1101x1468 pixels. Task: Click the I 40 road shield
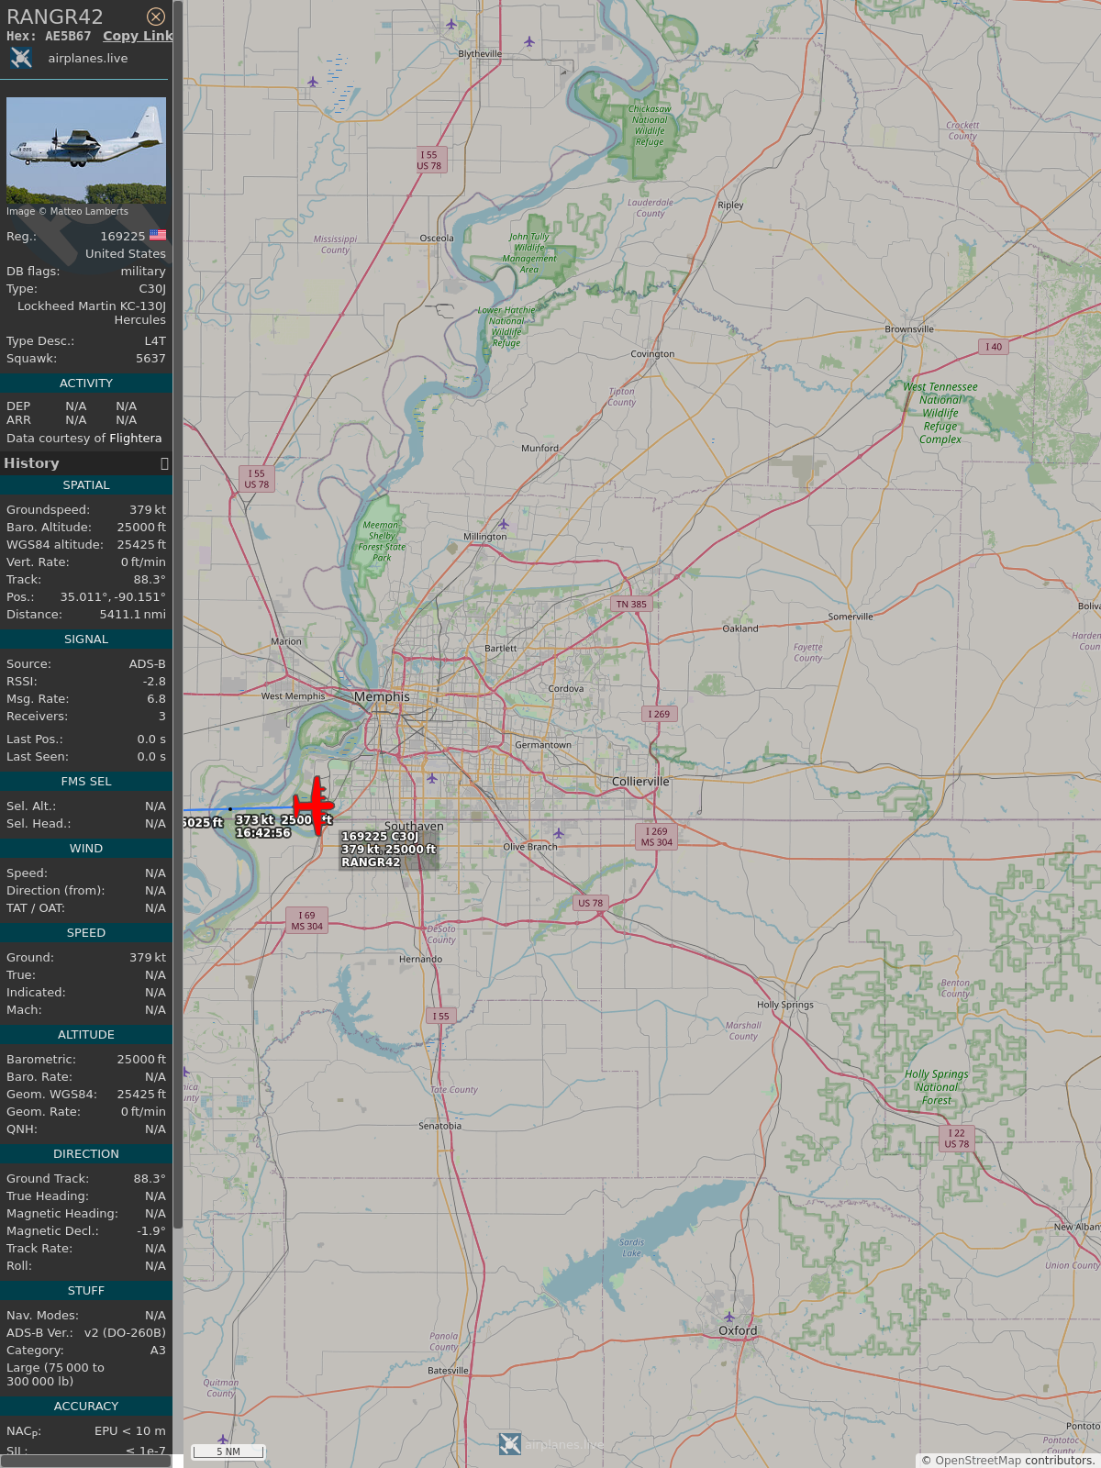tap(994, 347)
